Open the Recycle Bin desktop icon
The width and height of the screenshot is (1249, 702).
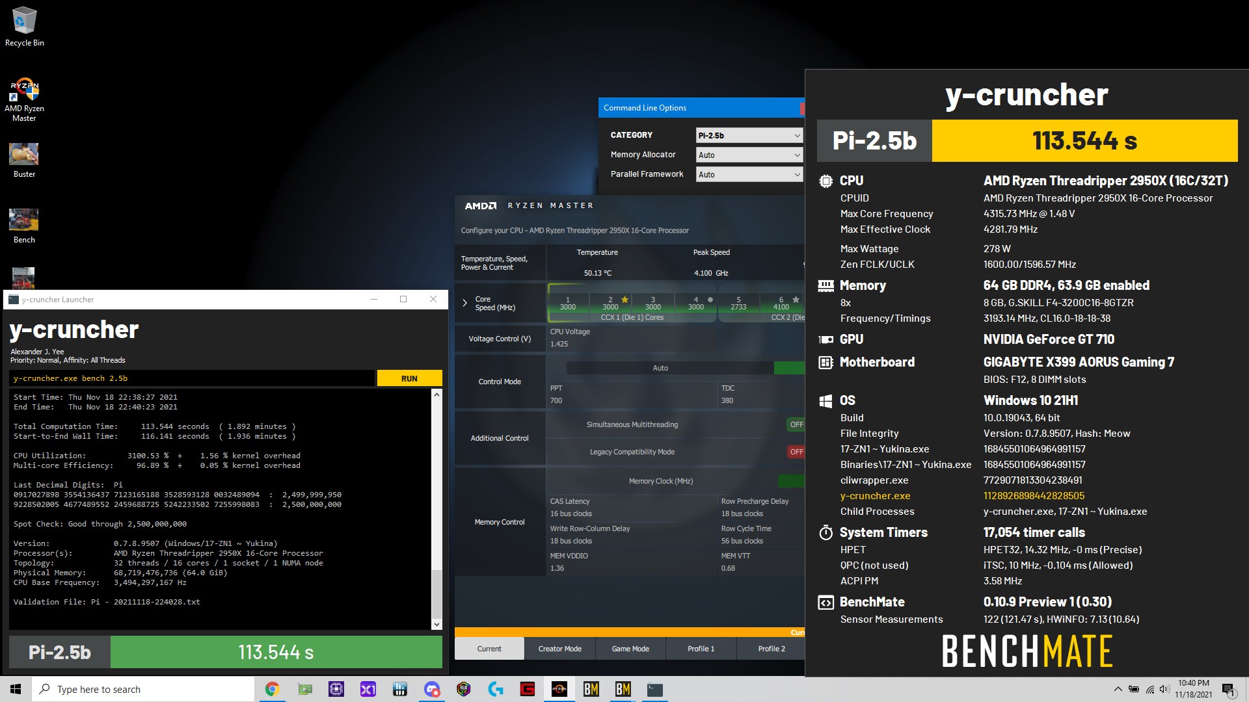point(24,27)
